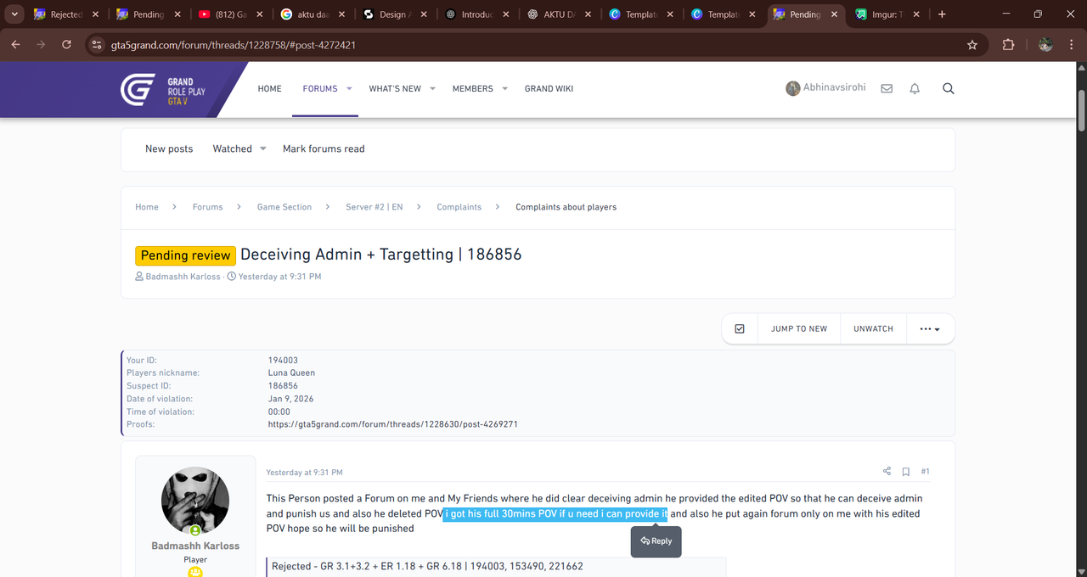1087x577 pixels.
Task: Expand the MEMBERS dropdown arrow
Action: click(504, 88)
